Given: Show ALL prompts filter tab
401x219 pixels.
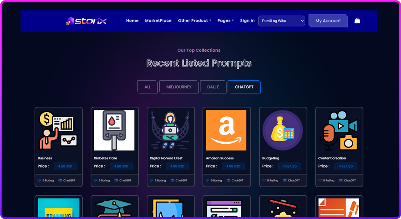Looking at the screenshot, I should [148, 87].
